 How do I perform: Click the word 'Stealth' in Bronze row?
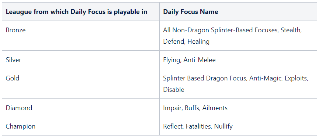click(290, 30)
